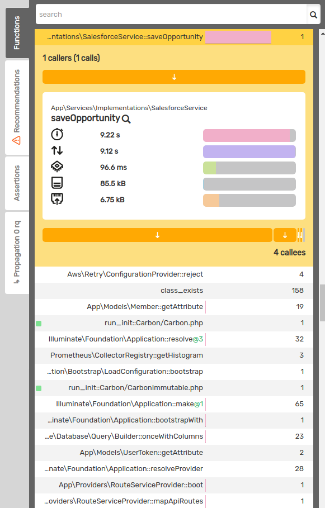
Task: Select RouteServiceProvider::mapApiRoutes row
Action: [174, 501]
